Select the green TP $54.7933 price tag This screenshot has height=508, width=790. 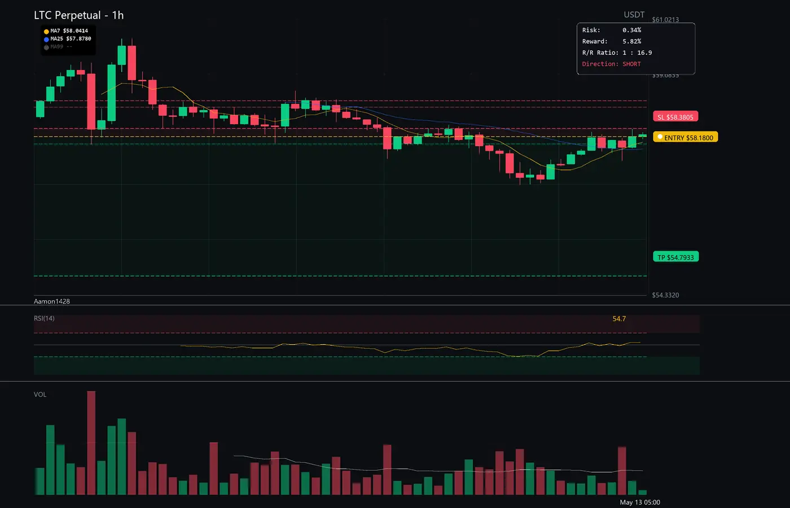click(675, 257)
